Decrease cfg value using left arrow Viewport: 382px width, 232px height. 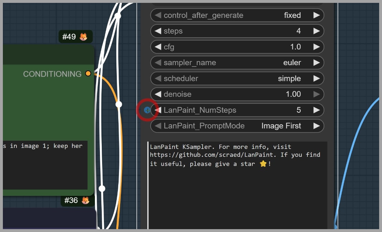pos(158,47)
